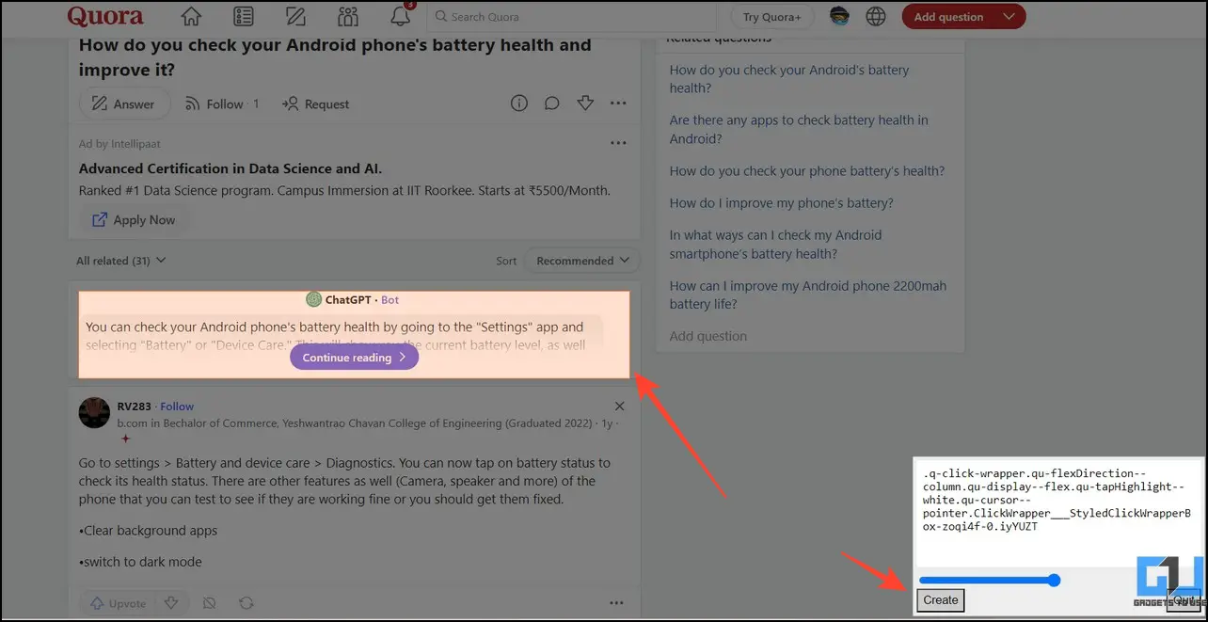This screenshot has width=1208, height=622.
Task: Click the Quora logo
Action: [x=105, y=16]
